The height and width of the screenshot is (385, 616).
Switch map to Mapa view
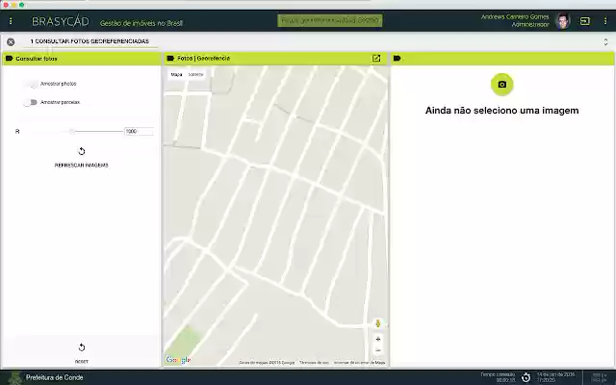[x=176, y=74]
